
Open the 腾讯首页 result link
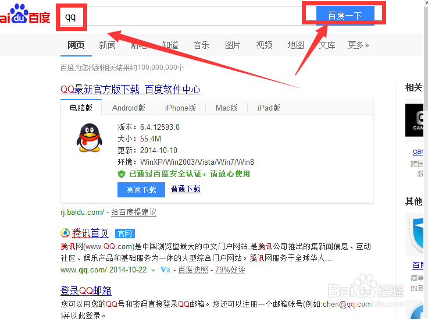point(90,233)
